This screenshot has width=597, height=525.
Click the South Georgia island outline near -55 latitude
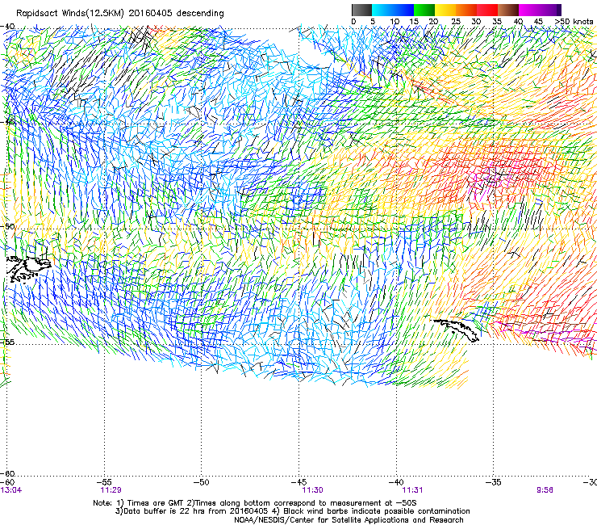(x=456, y=330)
